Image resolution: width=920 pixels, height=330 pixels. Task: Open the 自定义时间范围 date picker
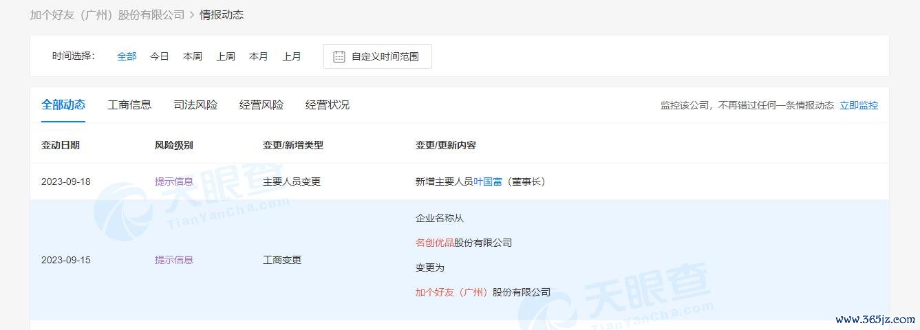click(378, 56)
